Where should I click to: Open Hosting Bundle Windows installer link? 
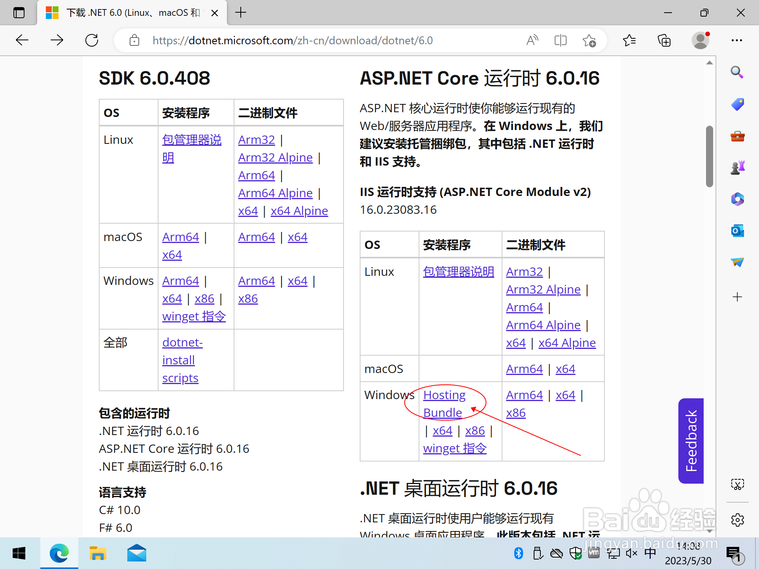coord(444,404)
